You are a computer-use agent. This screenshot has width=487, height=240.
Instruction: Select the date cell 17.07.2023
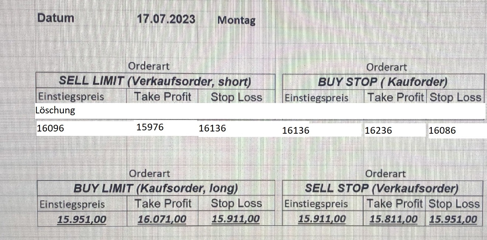pos(166,19)
